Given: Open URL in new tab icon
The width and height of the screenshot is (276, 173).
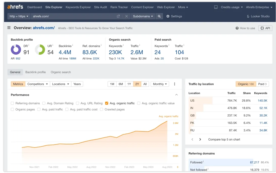Looking at the screenshot, I should 118,16.
